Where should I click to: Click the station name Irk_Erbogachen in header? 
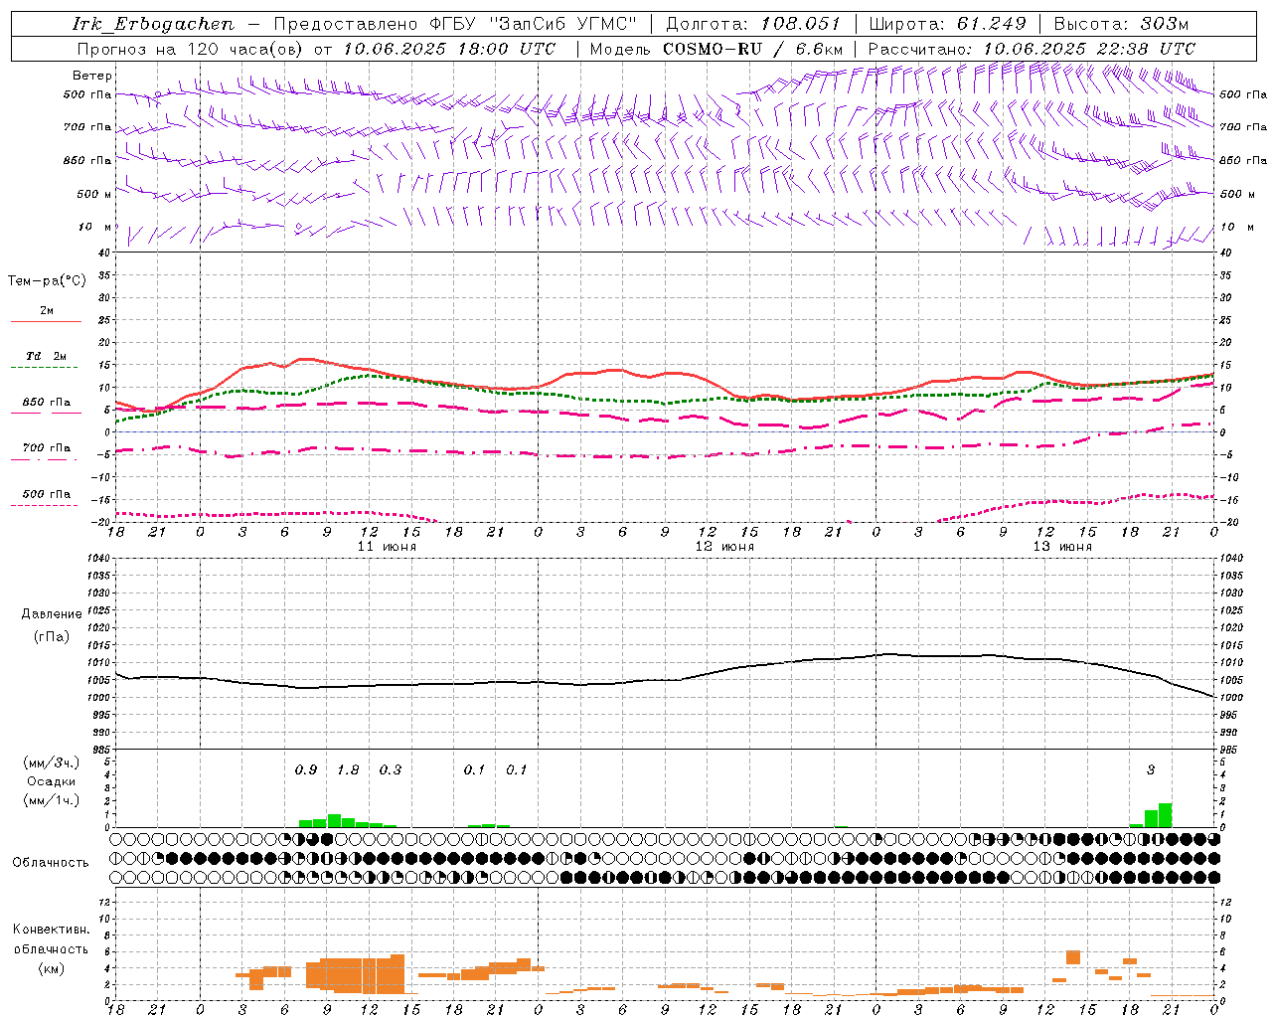point(153,24)
